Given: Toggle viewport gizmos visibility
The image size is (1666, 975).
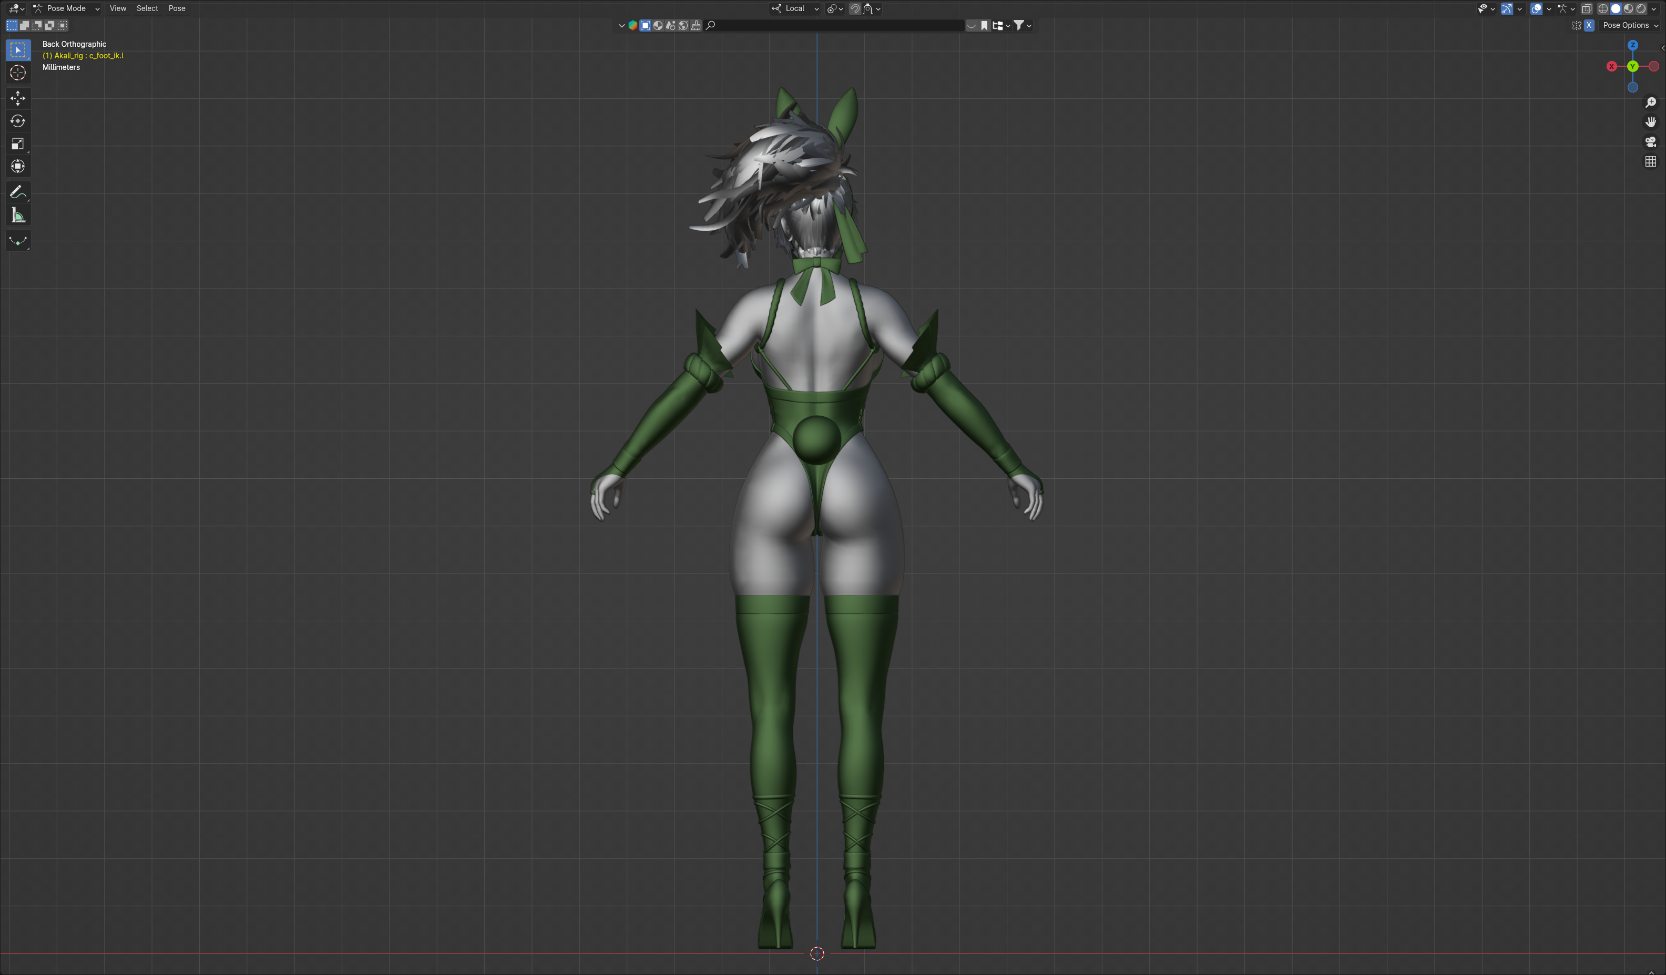Looking at the screenshot, I should [x=1507, y=8].
